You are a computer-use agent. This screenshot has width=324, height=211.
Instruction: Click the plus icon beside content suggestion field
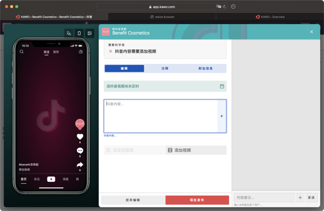300,198
